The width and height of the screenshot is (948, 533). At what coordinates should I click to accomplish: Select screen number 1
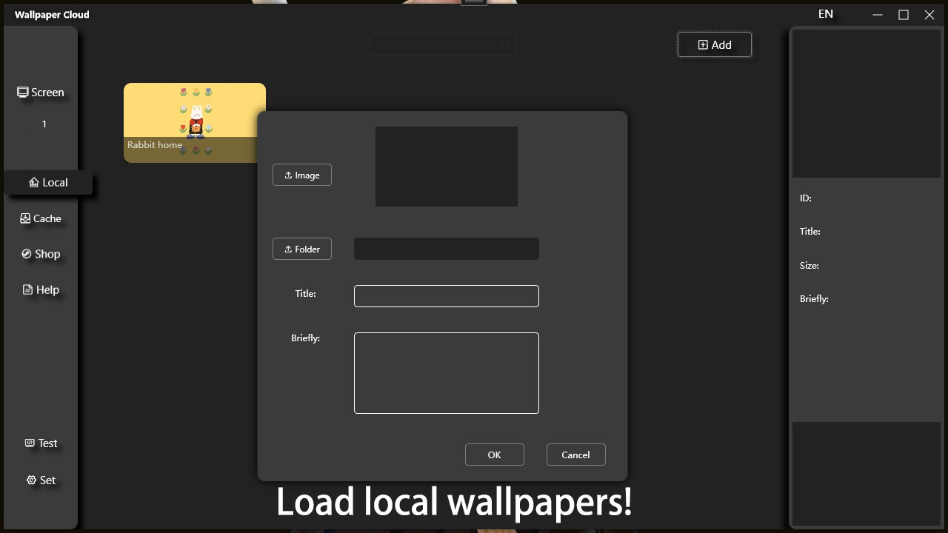click(44, 124)
